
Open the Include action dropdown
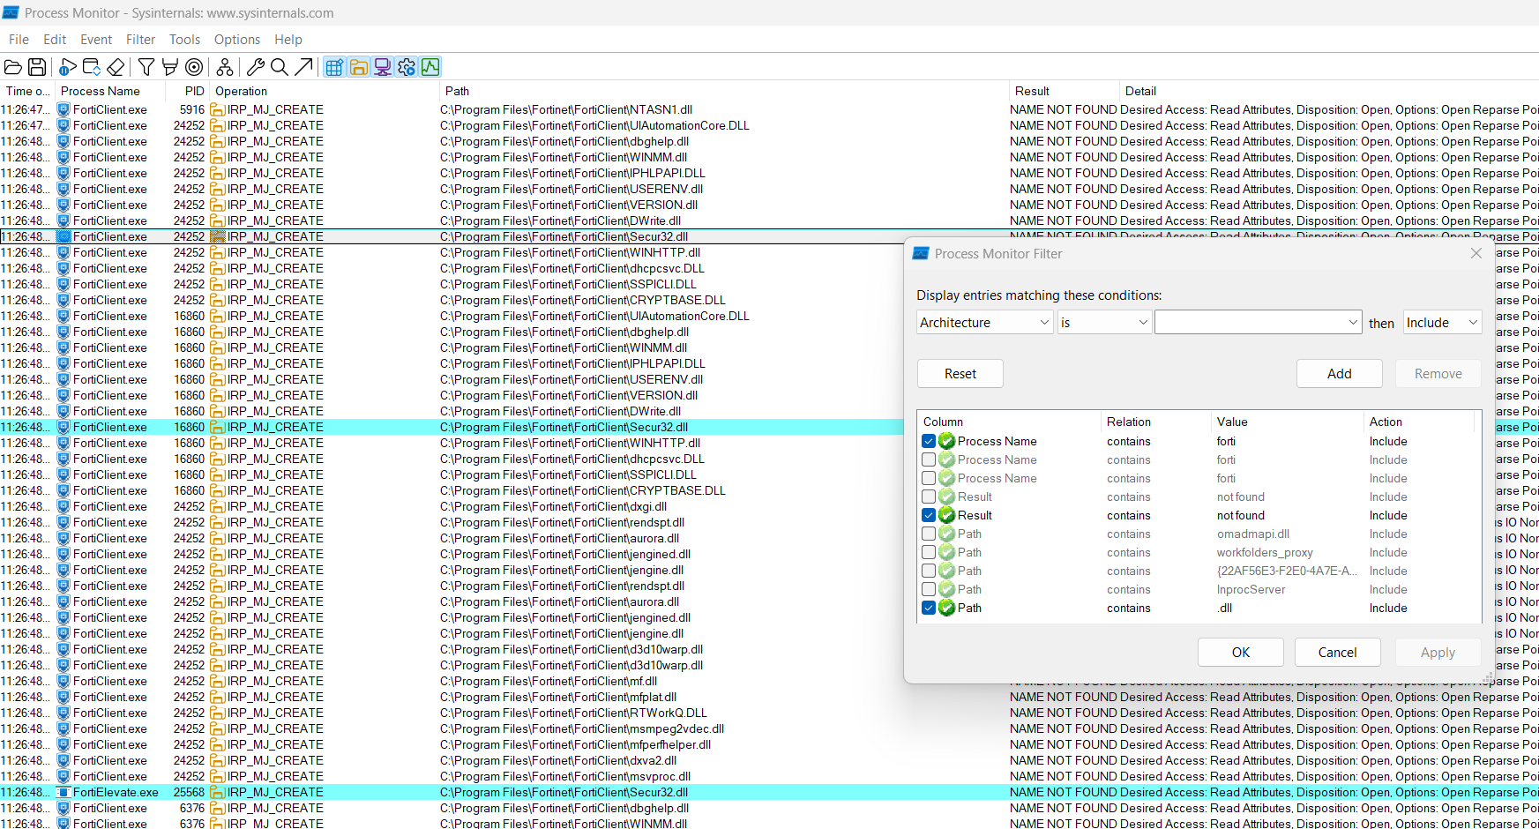coord(1442,323)
